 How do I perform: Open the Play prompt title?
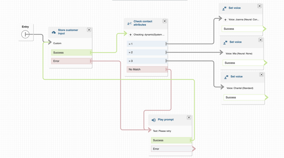165,119
